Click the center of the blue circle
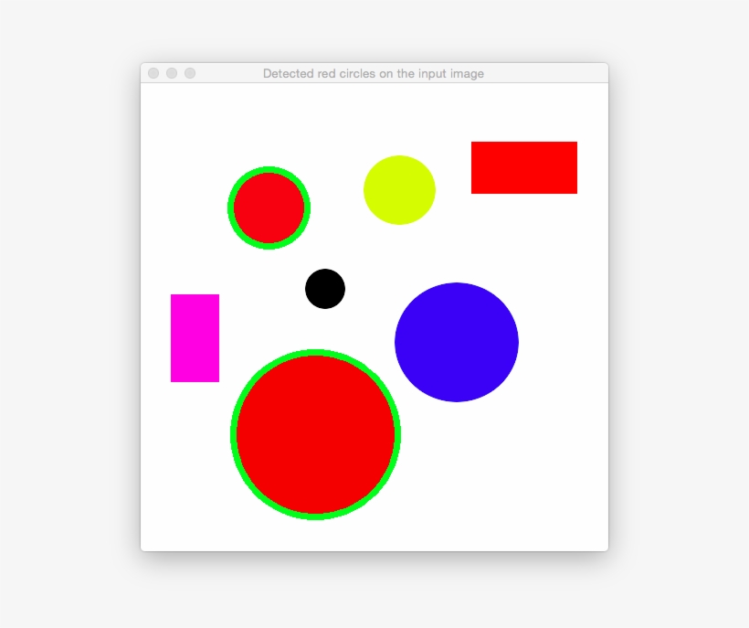 click(x=456, y=342)
